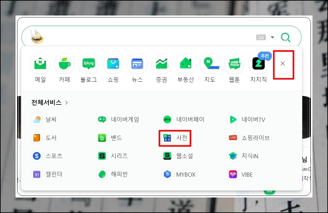Open the Dictionary (사전) service
328x213 pixels.
175,138
